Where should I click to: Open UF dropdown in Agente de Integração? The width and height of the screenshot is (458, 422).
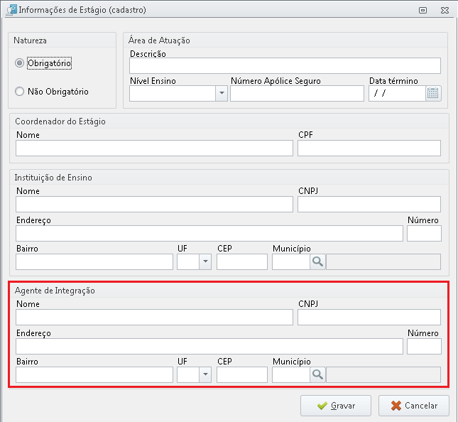(x=205, y=374)
